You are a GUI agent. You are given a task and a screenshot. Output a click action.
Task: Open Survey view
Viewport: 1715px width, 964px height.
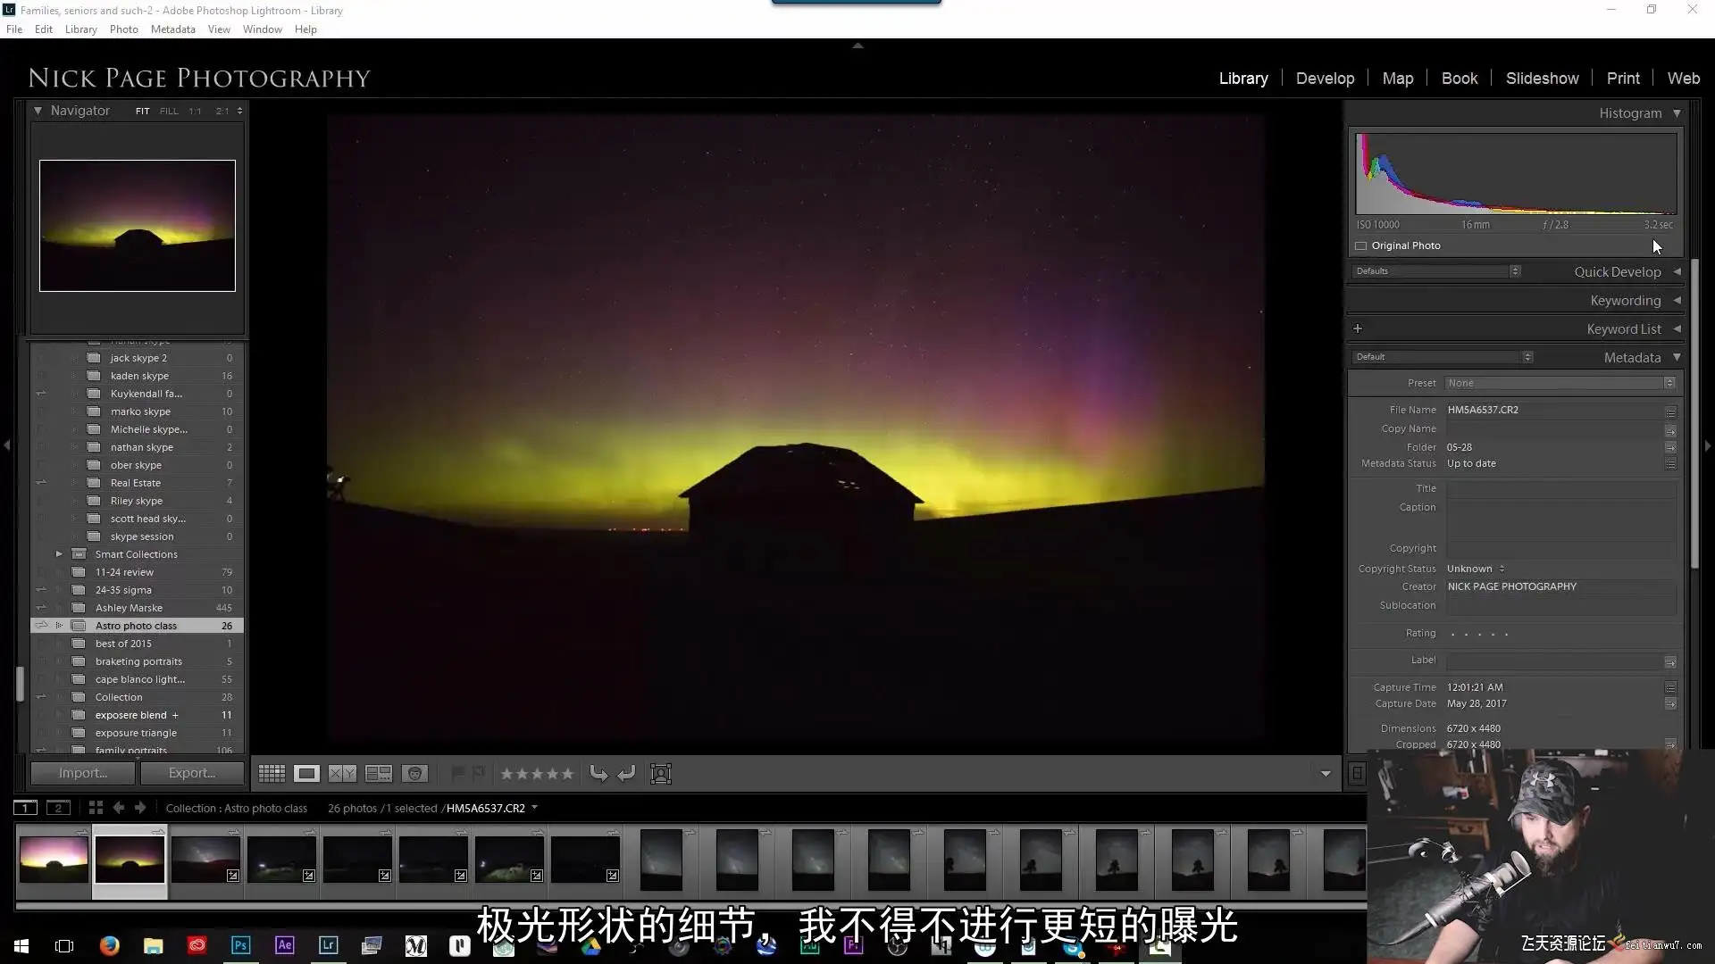pos(379,774)
